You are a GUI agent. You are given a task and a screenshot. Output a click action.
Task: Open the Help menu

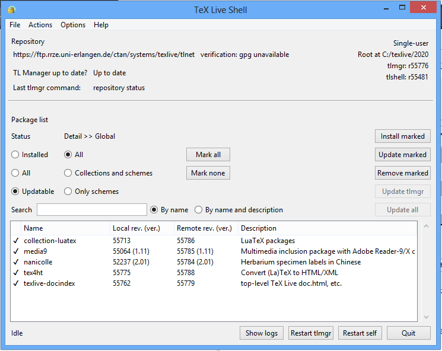click(x=101, y=25)
